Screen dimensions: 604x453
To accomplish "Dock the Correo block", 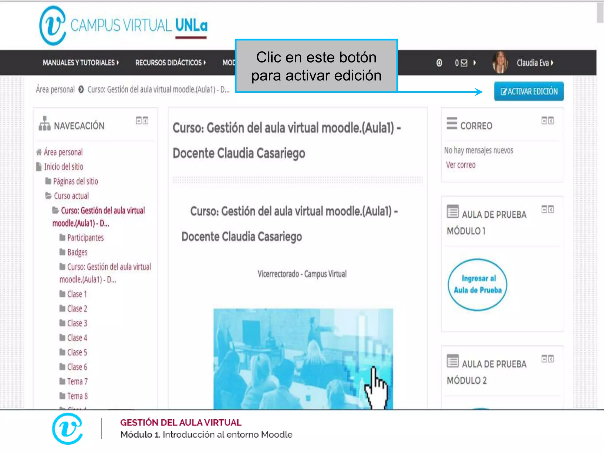I will 551,120.
